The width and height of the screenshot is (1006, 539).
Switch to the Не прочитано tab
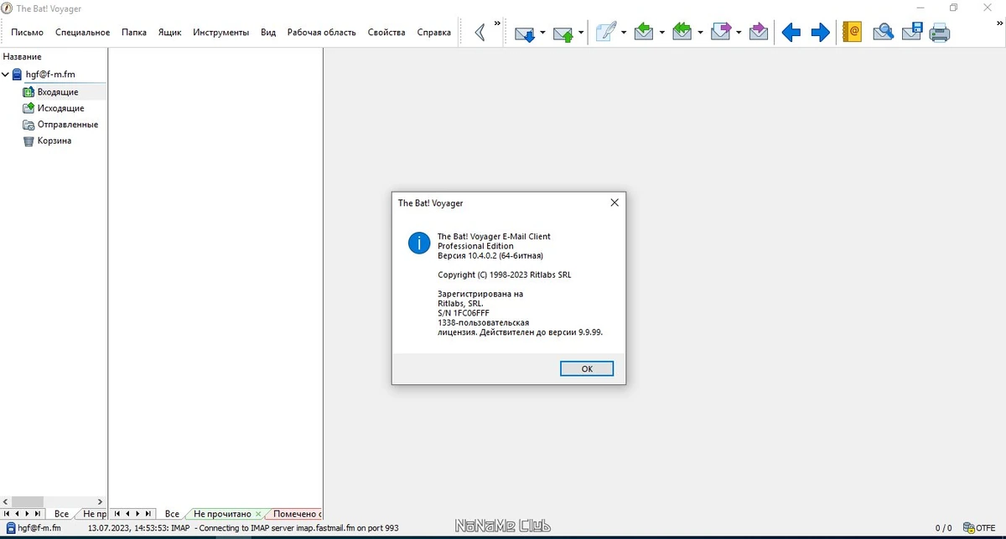tap(222, 514)
